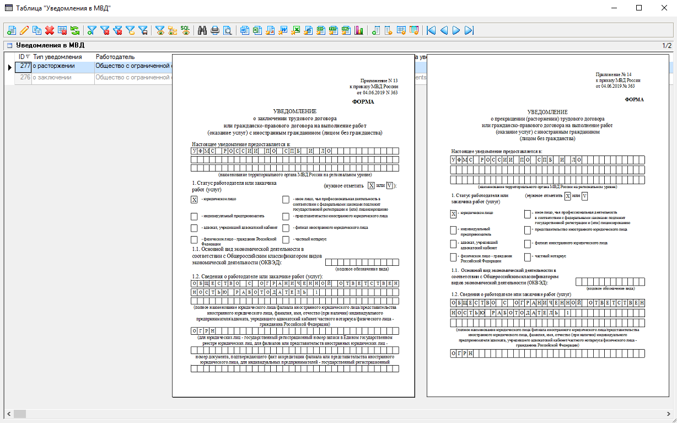Open the bar chart diagram icon
This screenshot has height=423, width=677.
[359, 30]
